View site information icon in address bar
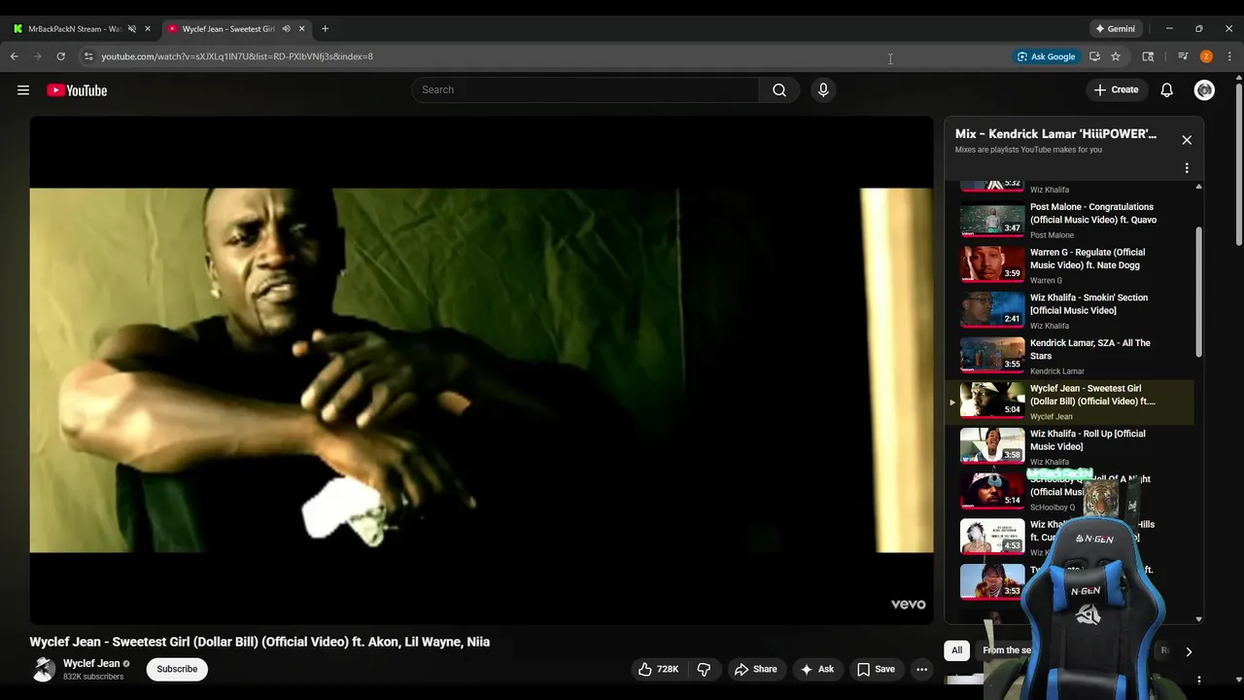The image size is (1244, 700). tap(88, 56)
